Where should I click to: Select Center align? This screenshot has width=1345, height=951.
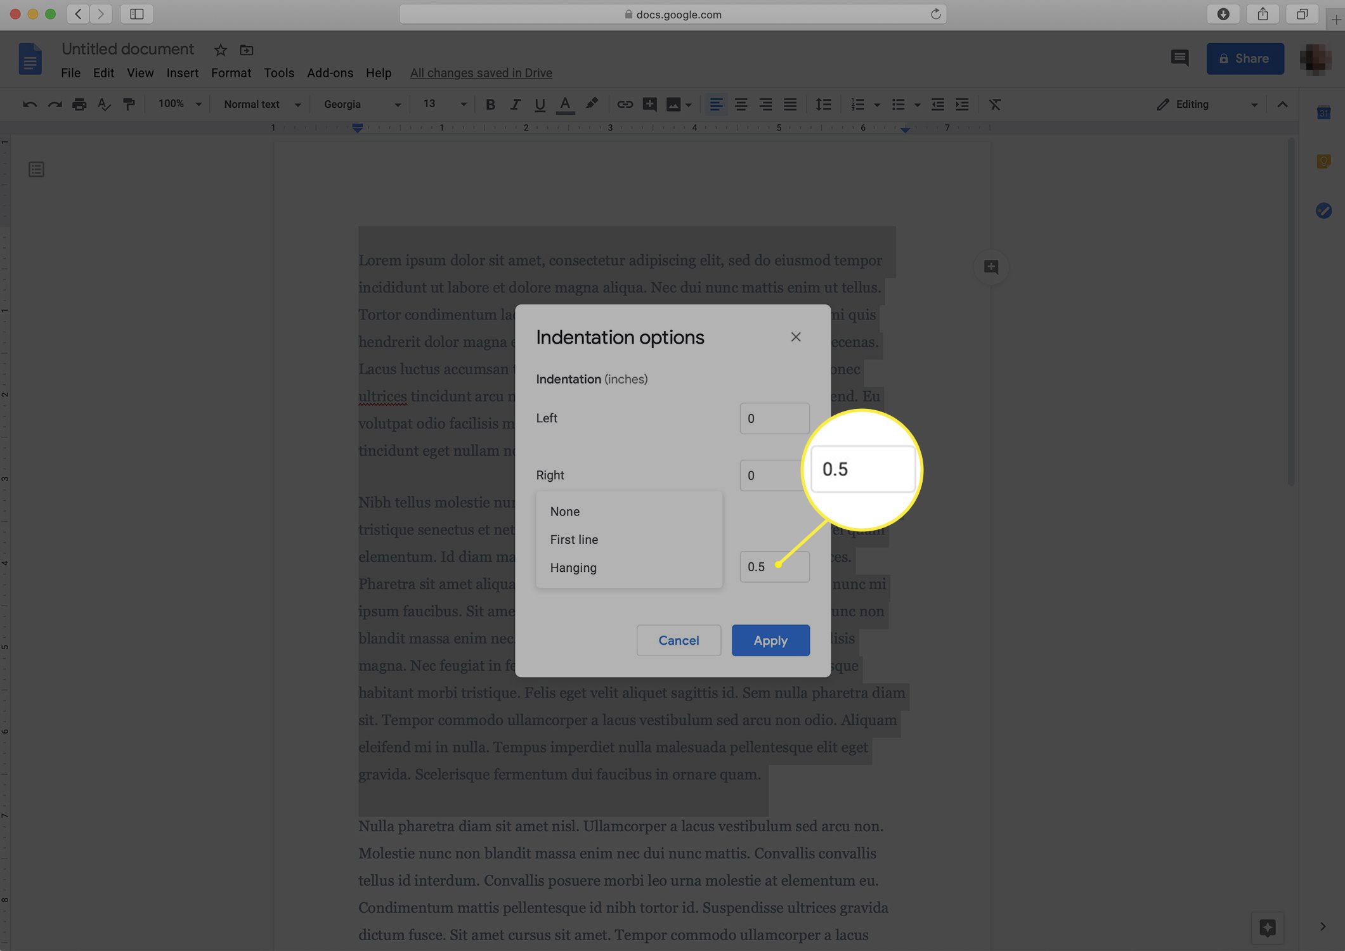741,105
